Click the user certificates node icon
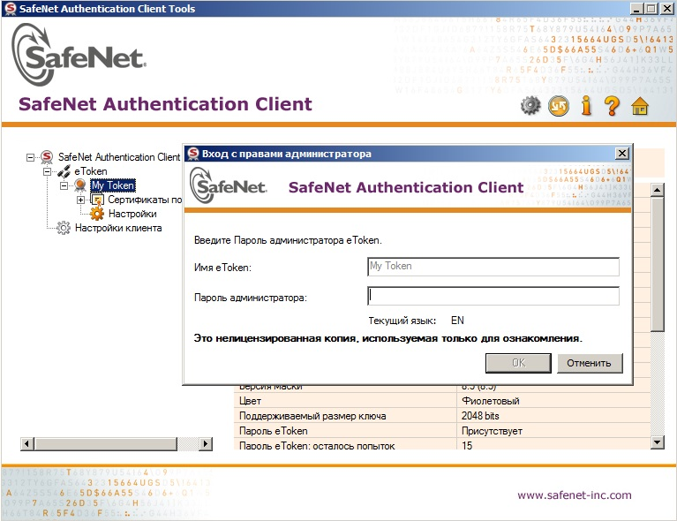Image resolution: width=677 pixels, height=521 pixels. (x=97, y=200)
